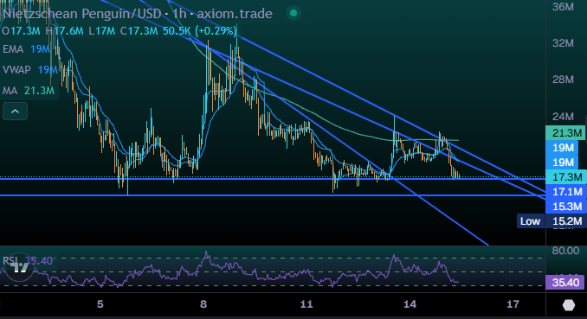Click the +0.29% change value

pos(216,31)
